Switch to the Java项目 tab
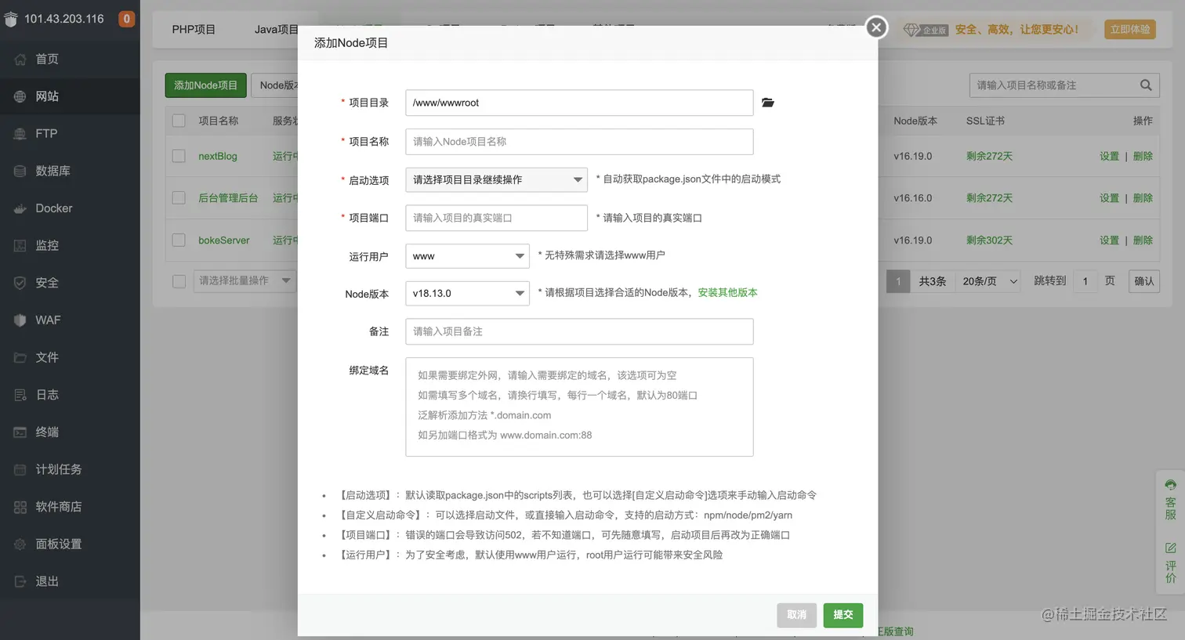 tap(277, 30)
